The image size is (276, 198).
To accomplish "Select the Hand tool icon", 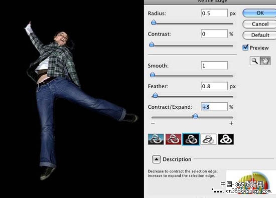I will (265, 61).
